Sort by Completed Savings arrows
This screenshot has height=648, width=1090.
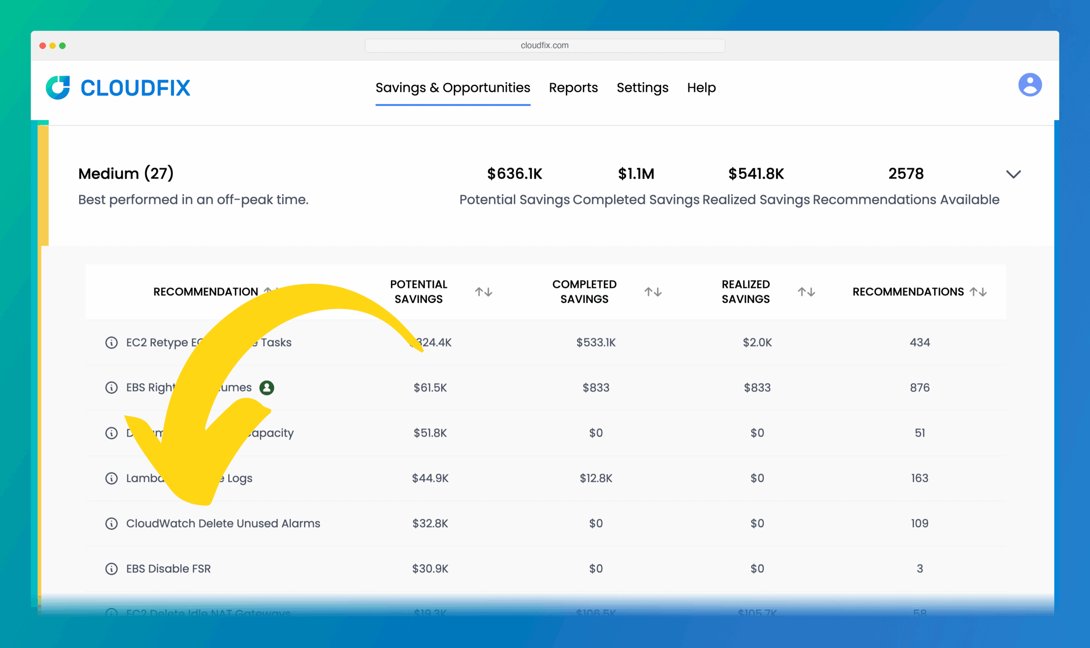[653, 292]
